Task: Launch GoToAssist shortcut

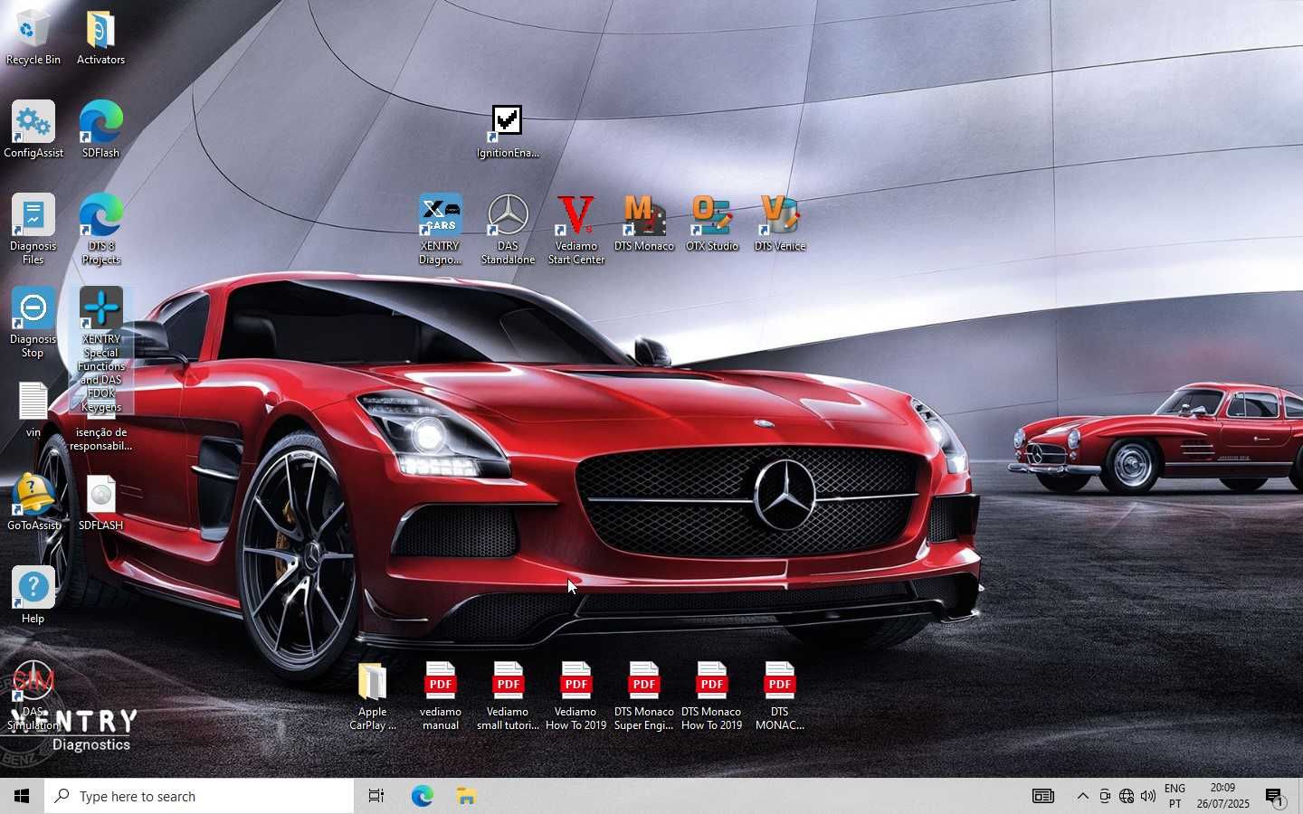Action: pos(33,503)
